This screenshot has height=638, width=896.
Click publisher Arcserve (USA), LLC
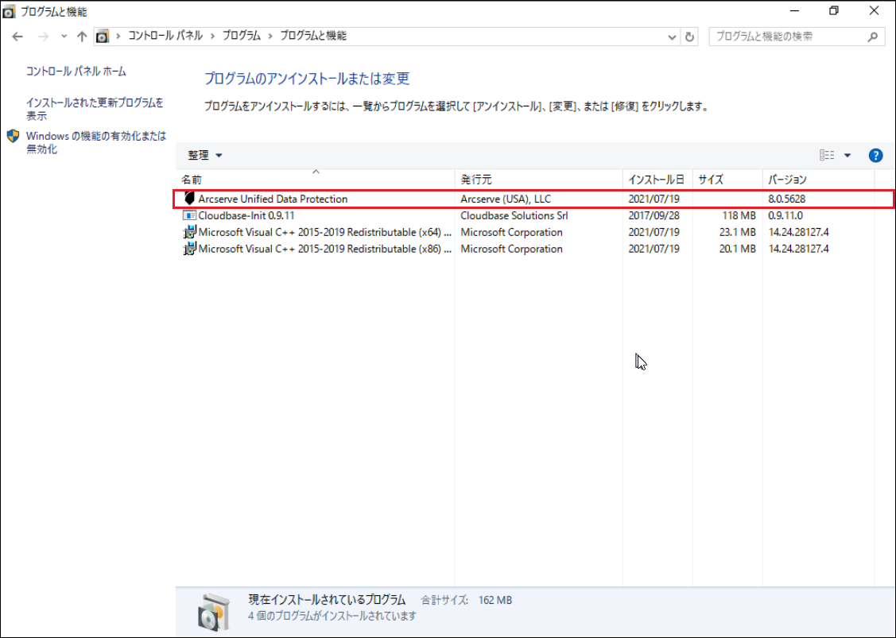coord(506,199)
